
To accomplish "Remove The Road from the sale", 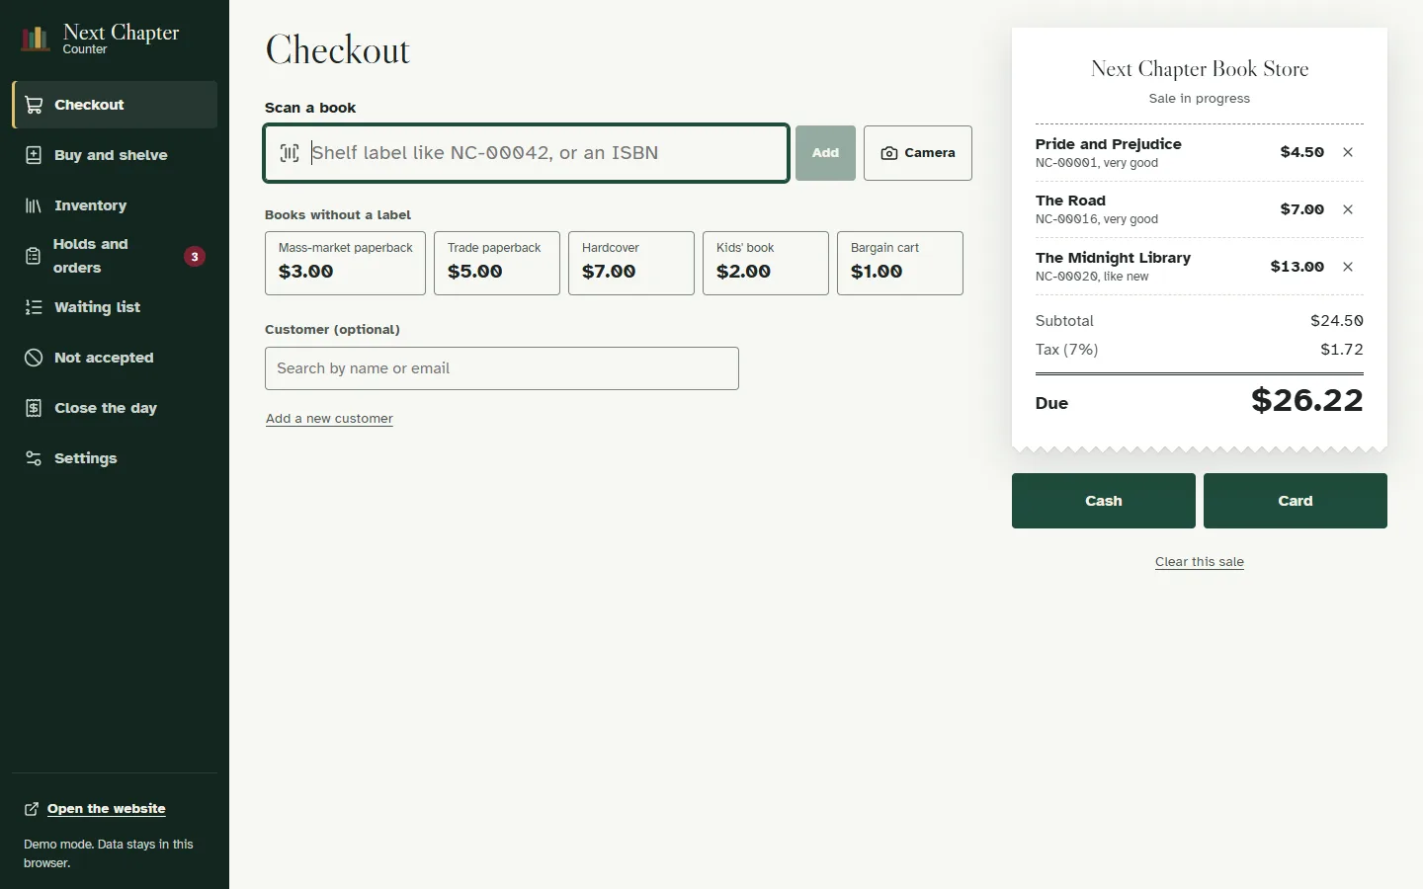I will [x=1348, y=209].
